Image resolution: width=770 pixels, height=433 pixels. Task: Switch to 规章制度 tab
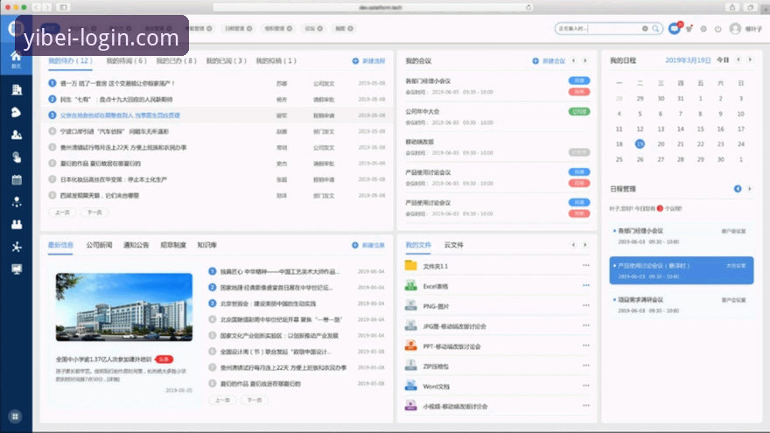(173, 245)
